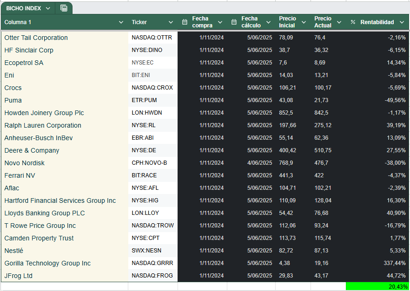Viewport: 410px width, 291px height.
Task: Expand the Rentabilidad column dropdown arrow
Action: coord(403,22)
